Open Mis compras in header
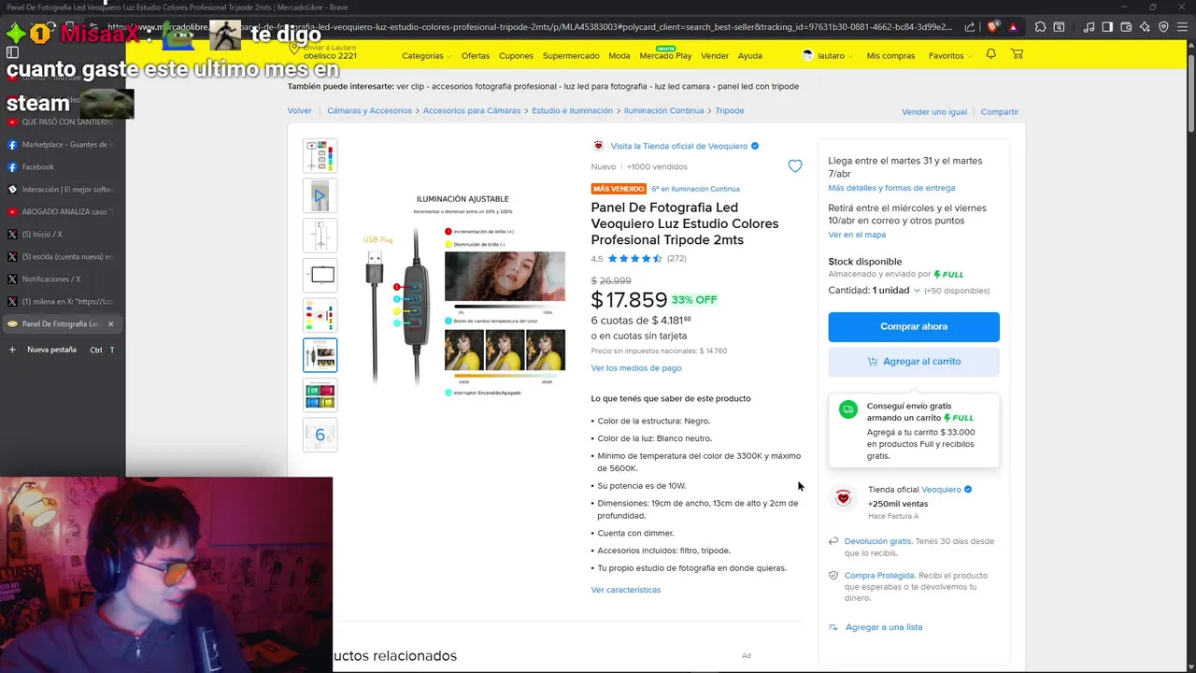 pyautogui.click(x=890, y=56)
